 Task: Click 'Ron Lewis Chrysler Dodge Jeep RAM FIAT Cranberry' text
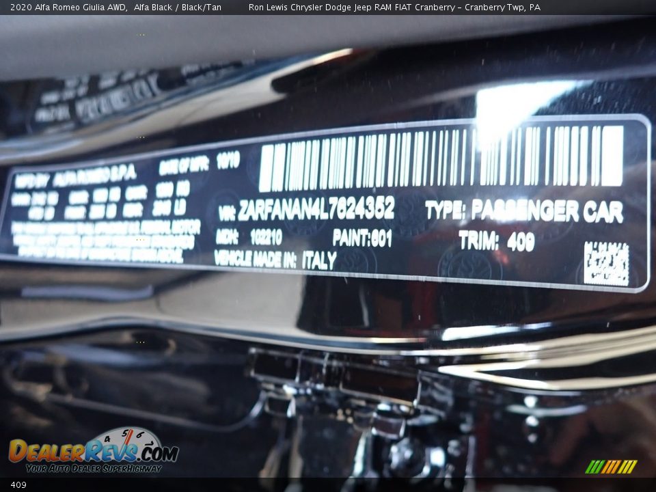tap(351, 7)
